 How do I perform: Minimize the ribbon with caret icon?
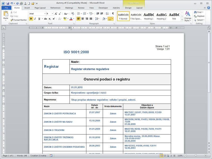point(205,8)
